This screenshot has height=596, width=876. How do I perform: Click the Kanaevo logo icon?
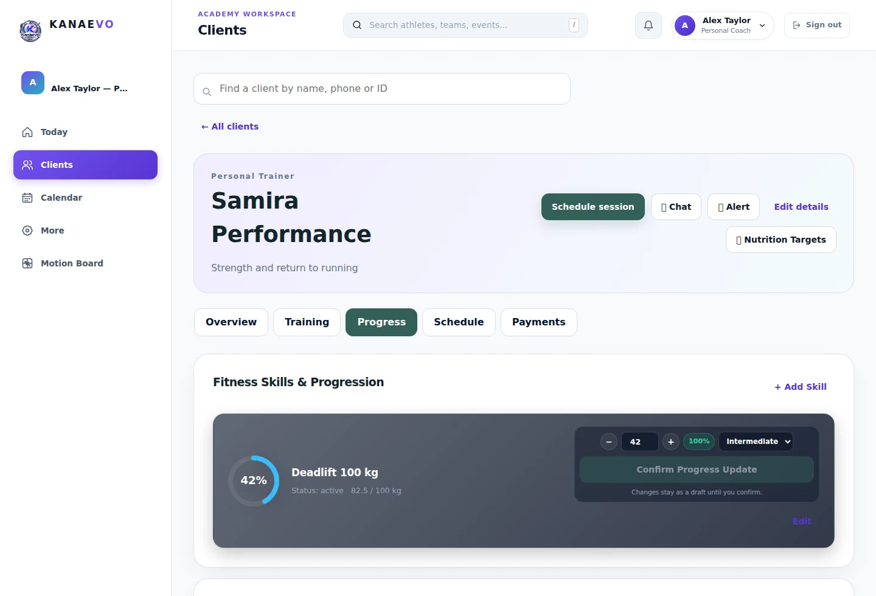[x=30, y=30]
